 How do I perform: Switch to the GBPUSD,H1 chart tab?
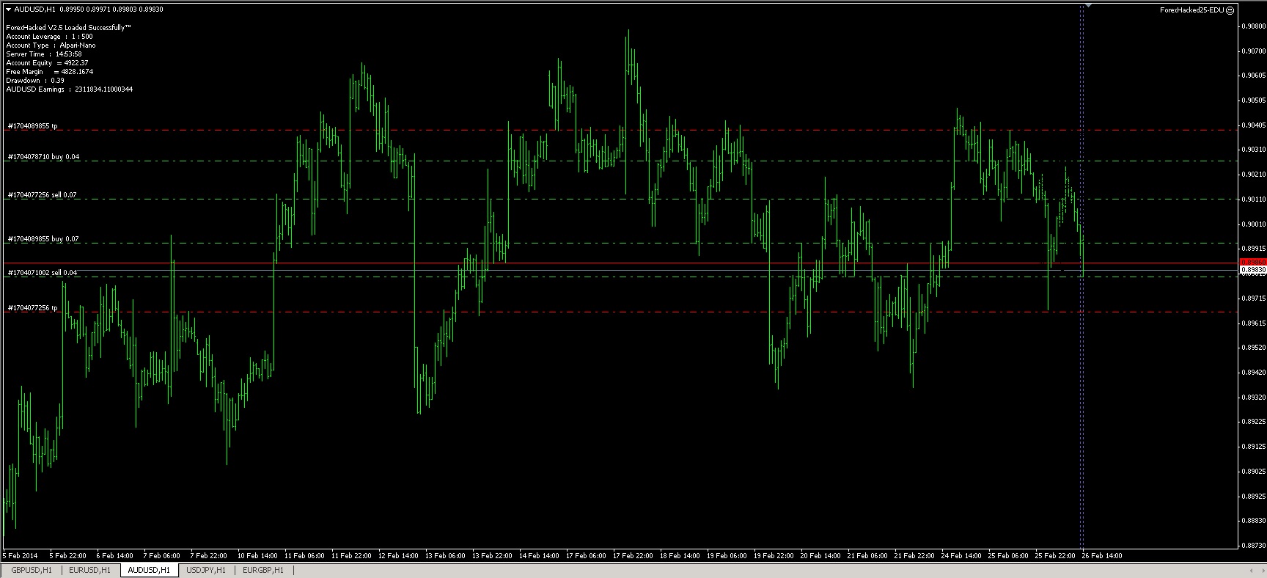click(32, 570)
